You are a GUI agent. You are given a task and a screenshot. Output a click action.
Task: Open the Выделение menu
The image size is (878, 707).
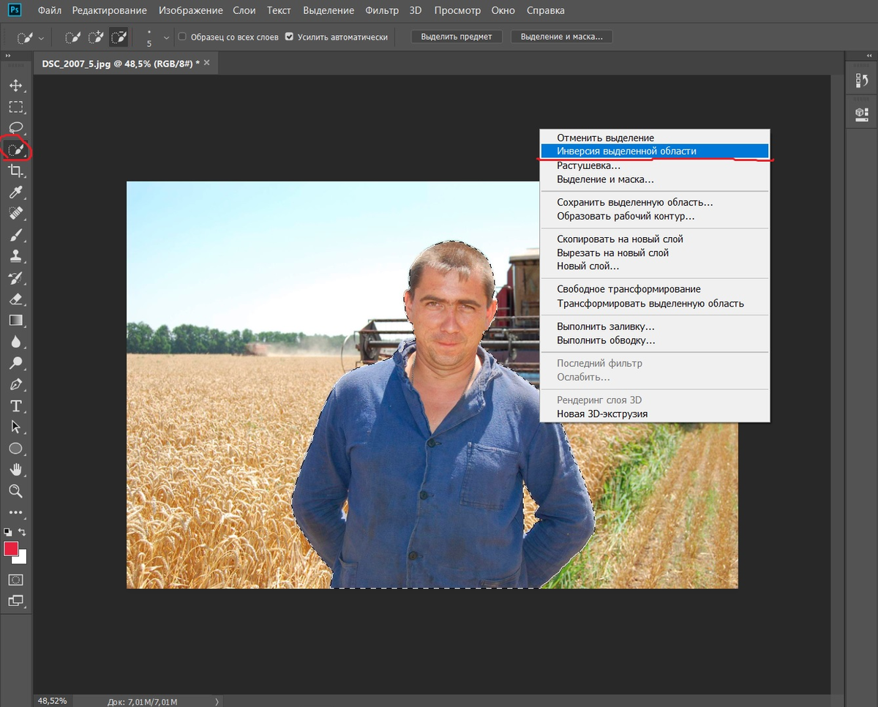click(x=329, y=10)
